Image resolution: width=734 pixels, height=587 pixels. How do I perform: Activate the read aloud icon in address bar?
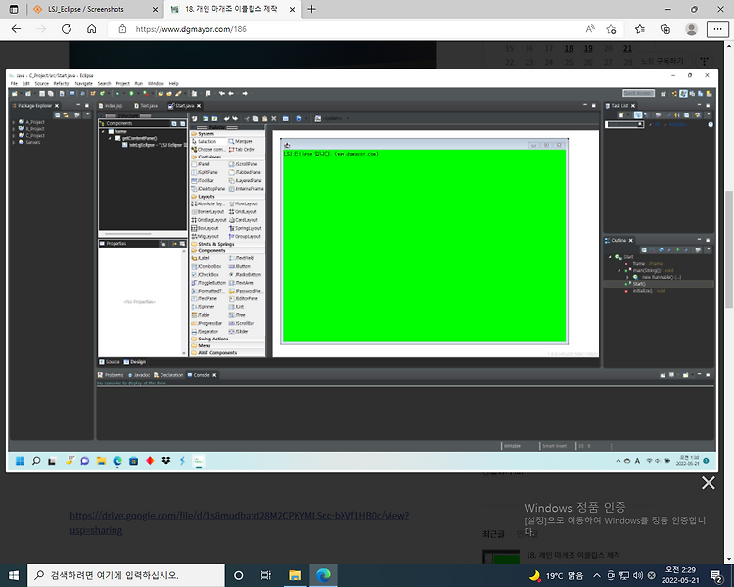click(590, 29)
